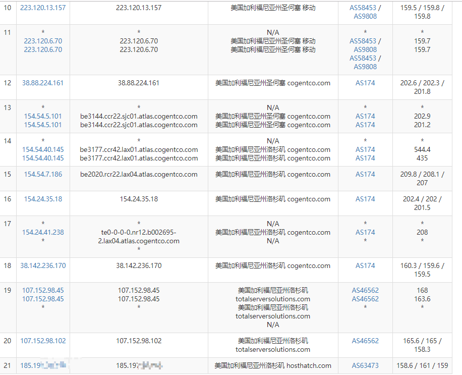
Task: Click the 154.24.41.238 IP link in hop 17
Action: pyautogui.click(x=43, y=232)
